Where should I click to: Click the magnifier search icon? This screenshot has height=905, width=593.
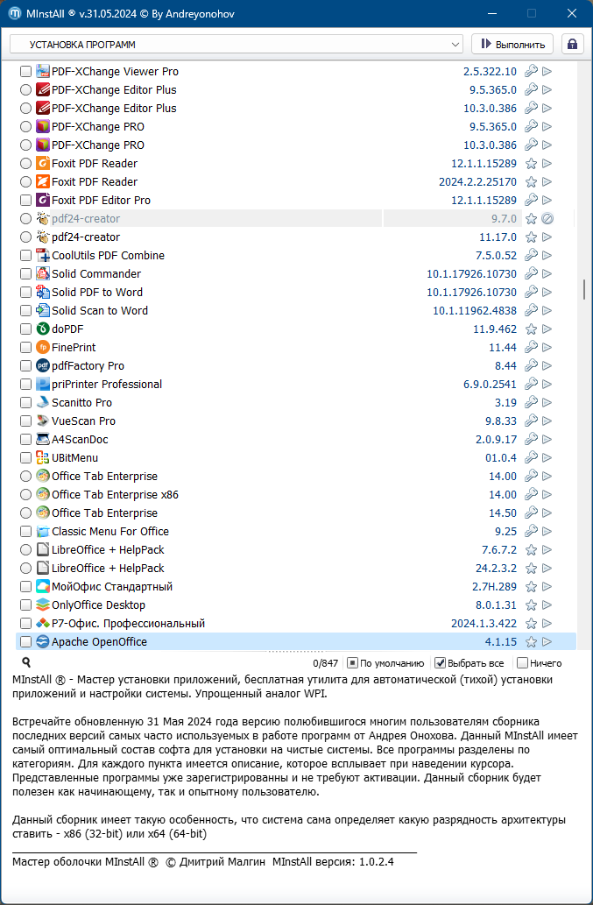[26, 662]
